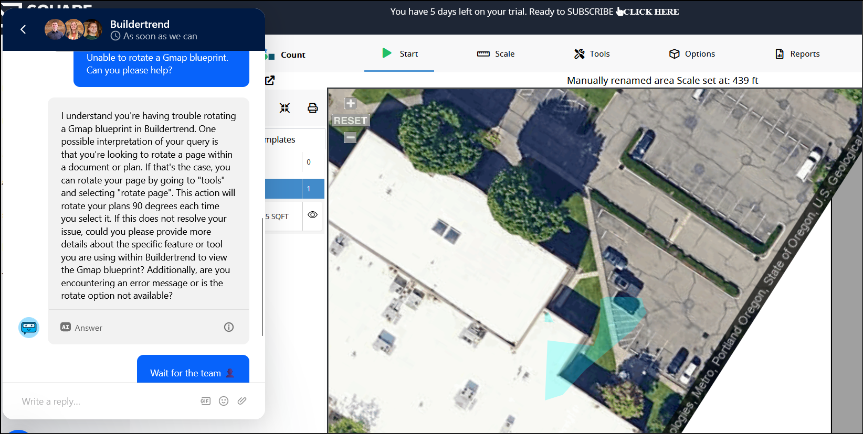Open the Reports menu
Screen dimensions: 863x434
click(x=797, y=53)
